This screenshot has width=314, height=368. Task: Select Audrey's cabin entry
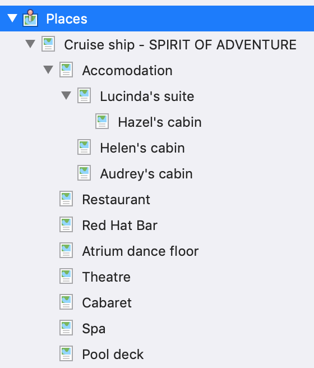[x=146, y=174]
